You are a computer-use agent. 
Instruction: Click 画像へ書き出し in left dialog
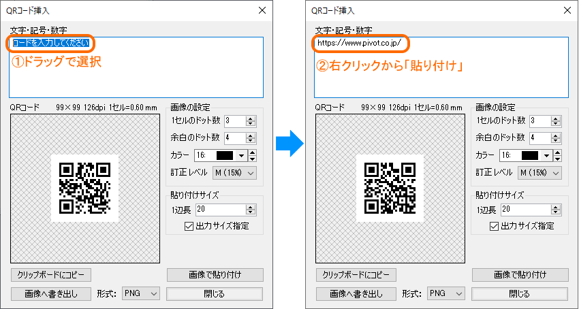(51, 294)
